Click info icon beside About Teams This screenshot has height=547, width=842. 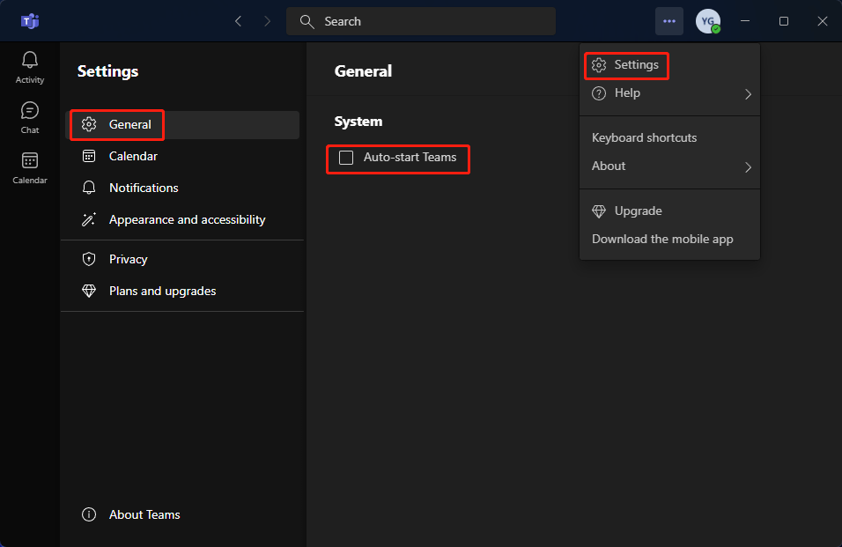click(x=89, y=514)
